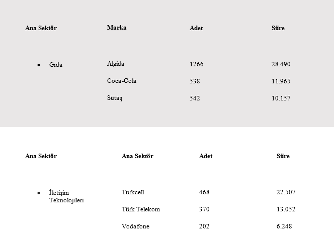Image resolution: width=334 pixels, height=251 pixels.
Task: Click the Vodafone duration 6.248
Action: (284, 226)
